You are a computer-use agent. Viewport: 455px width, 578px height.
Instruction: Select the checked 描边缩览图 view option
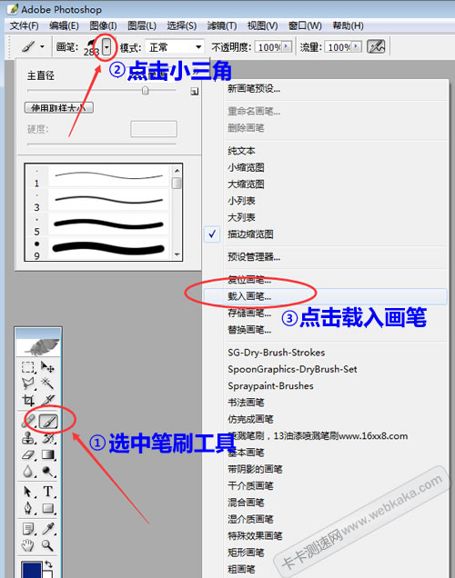(x=250, y=234)
